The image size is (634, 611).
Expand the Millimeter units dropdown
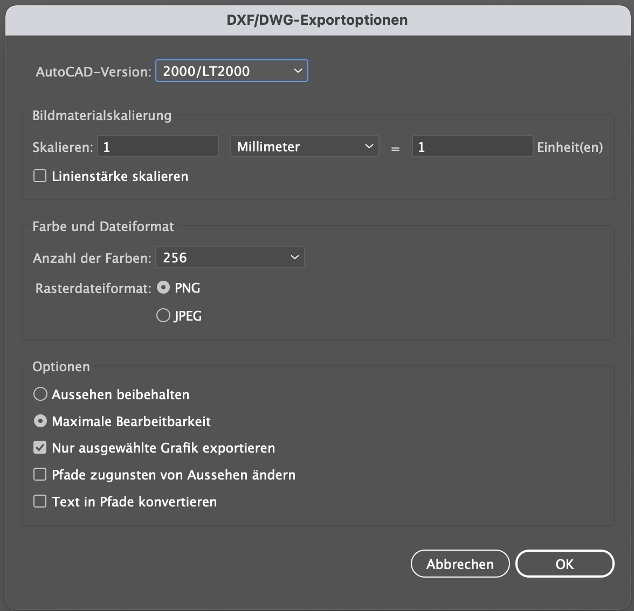pos(304,147)
